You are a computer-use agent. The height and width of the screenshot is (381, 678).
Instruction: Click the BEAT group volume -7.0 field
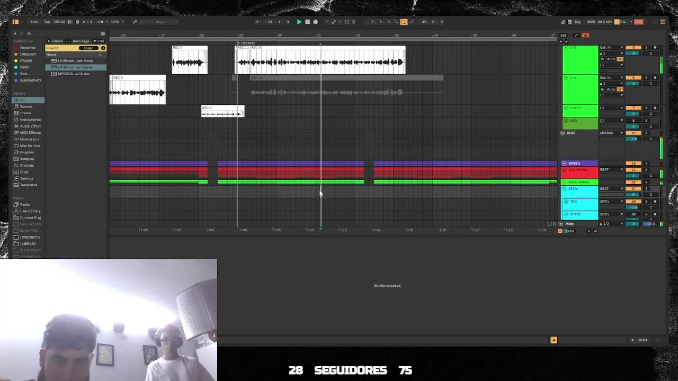click(x=634, y=139)
